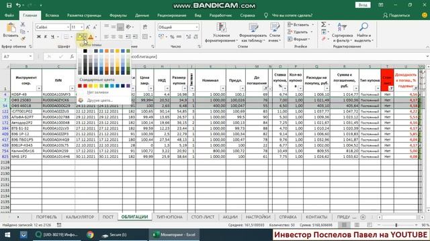Pick bright red standard color swatch
This screenshot has height=241, width=430.
click(x=85, y=86)
